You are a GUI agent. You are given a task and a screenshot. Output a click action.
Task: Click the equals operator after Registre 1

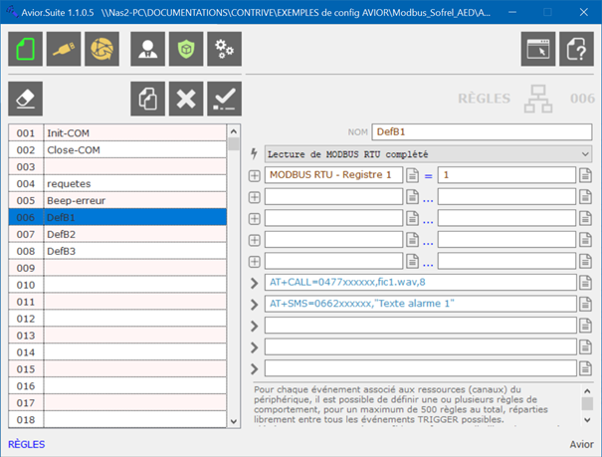(428, 176)
